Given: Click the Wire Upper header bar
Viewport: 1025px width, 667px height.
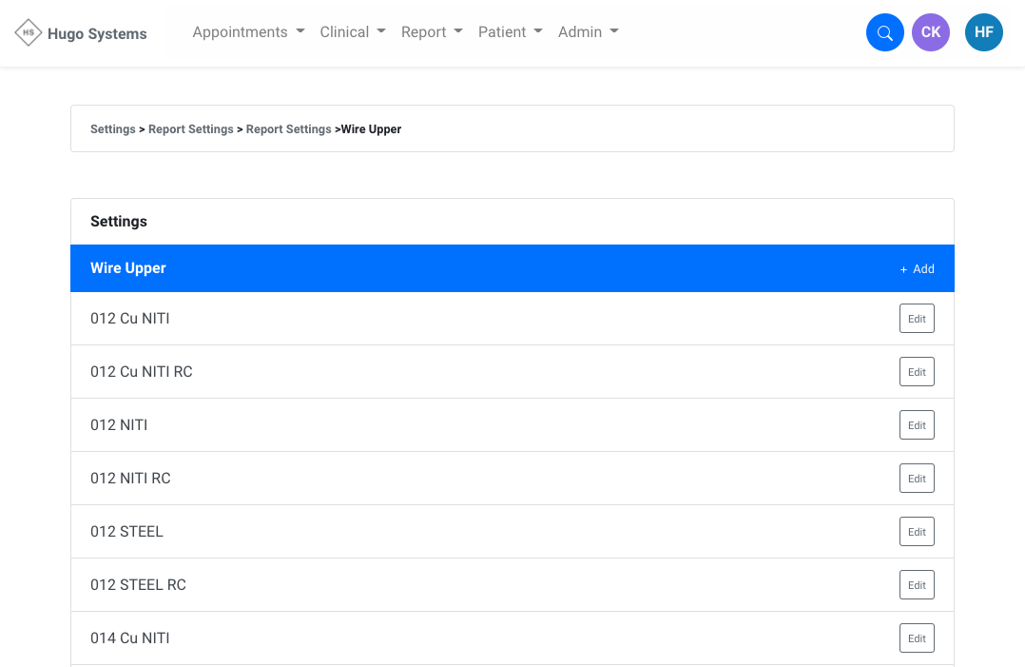Looking at the screenshot, I should [475, 268].
